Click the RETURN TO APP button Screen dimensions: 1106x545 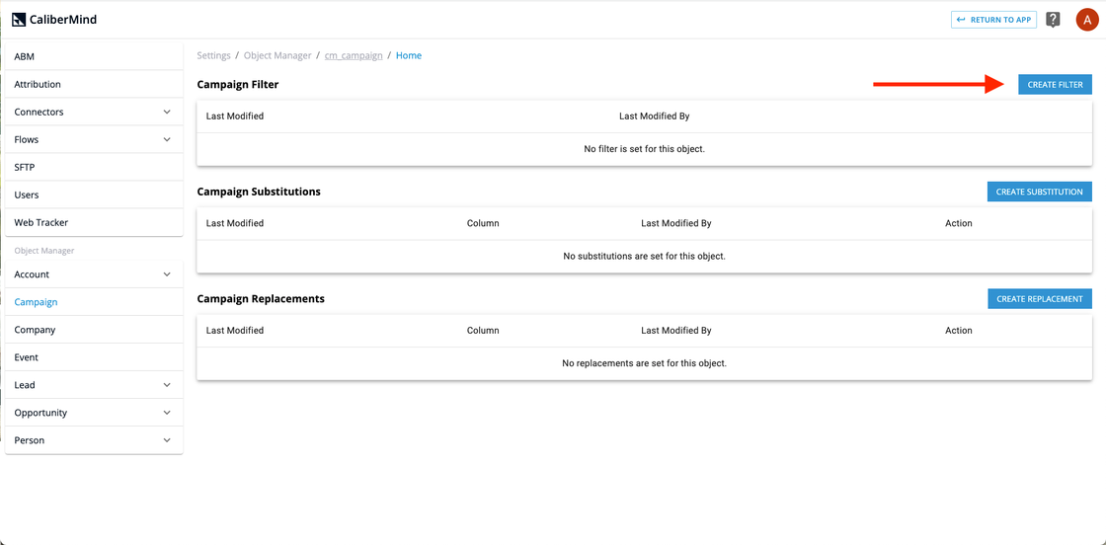993,20
